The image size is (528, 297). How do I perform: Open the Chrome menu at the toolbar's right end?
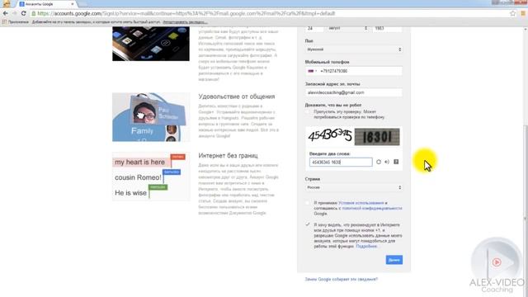pyautogui.click(x=524, y=13)
